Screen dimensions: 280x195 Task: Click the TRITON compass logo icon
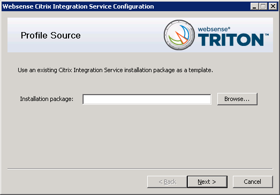point(179,35)
